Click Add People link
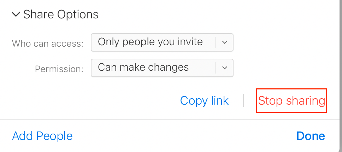This screenshot has height=152, width=342. click(42, 136)
